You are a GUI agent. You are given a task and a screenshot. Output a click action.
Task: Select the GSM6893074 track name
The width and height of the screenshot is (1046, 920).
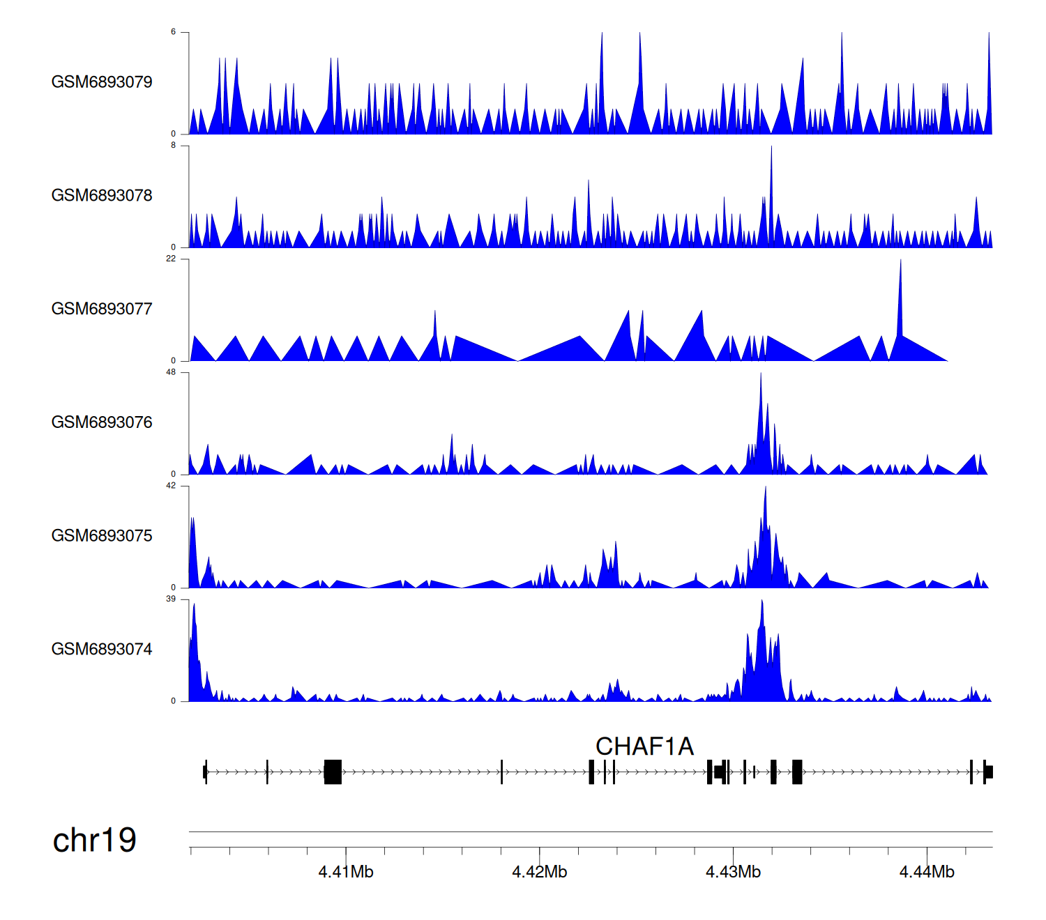[102, 650]
